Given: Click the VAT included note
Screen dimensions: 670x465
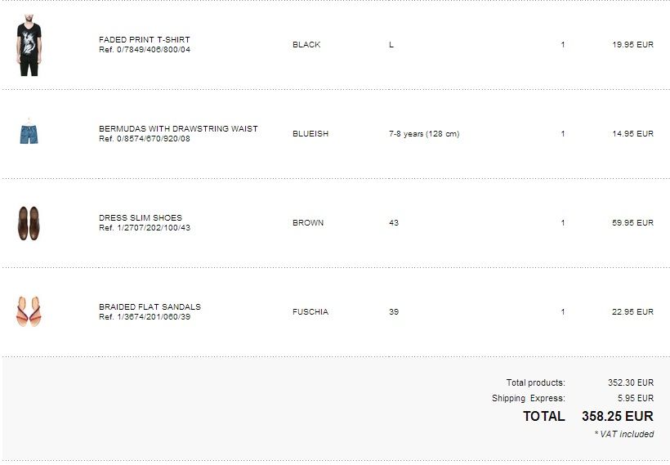Looking at the screenshot, I should (624, 434).
